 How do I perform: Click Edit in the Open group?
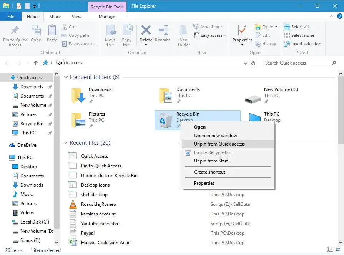coord(263,35)
